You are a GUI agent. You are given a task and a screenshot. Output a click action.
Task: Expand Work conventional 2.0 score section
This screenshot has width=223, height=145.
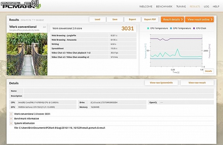11,114
